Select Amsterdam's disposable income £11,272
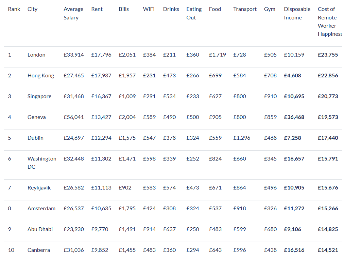This screenshot has height=258, width=344. coord(294,208)
